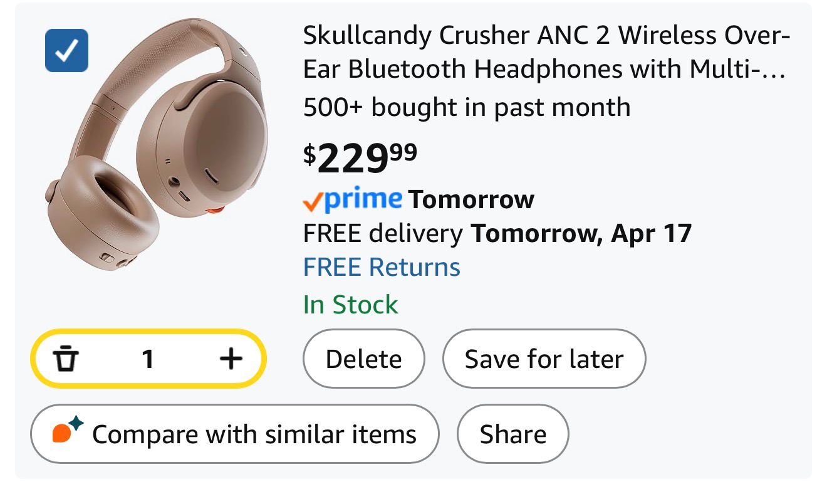Uncheck the headphones item selection checkbox
The width and height of the screenshot is (827, 494).
click(66, 51)
